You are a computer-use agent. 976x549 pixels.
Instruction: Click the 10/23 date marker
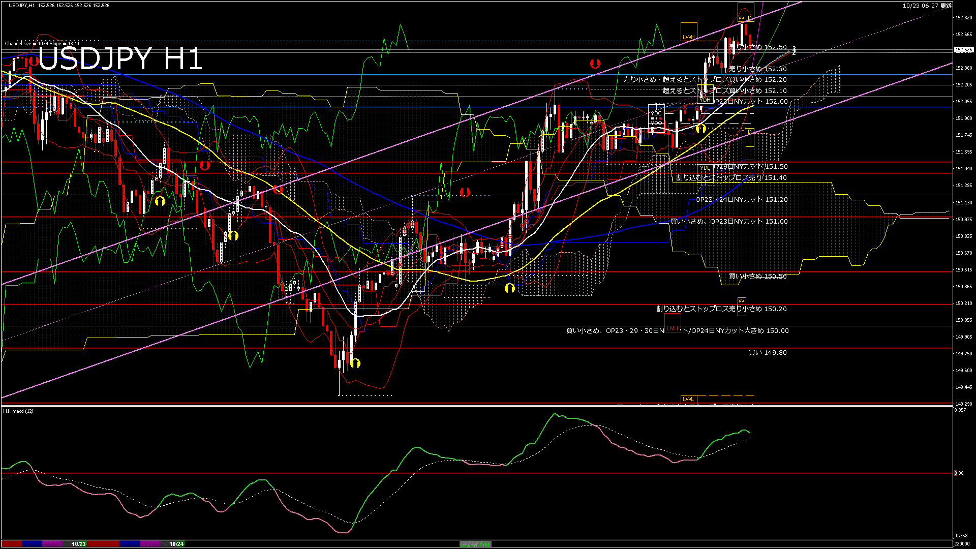(x=79, y=544)
